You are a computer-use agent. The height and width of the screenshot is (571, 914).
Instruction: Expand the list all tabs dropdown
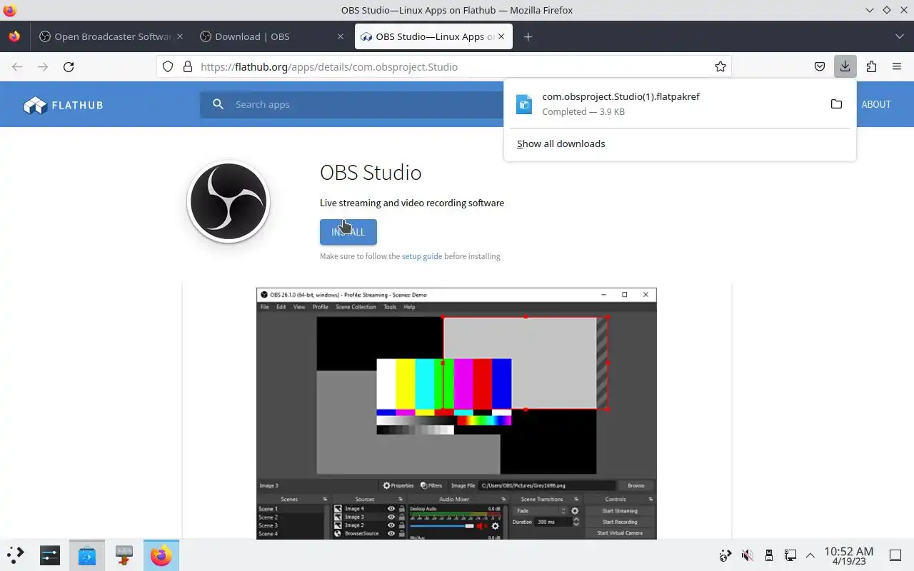899,36
